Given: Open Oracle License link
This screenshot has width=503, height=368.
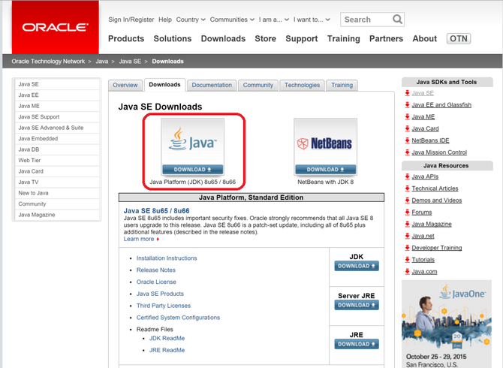Looking at the screenshot, I should 156,282.
